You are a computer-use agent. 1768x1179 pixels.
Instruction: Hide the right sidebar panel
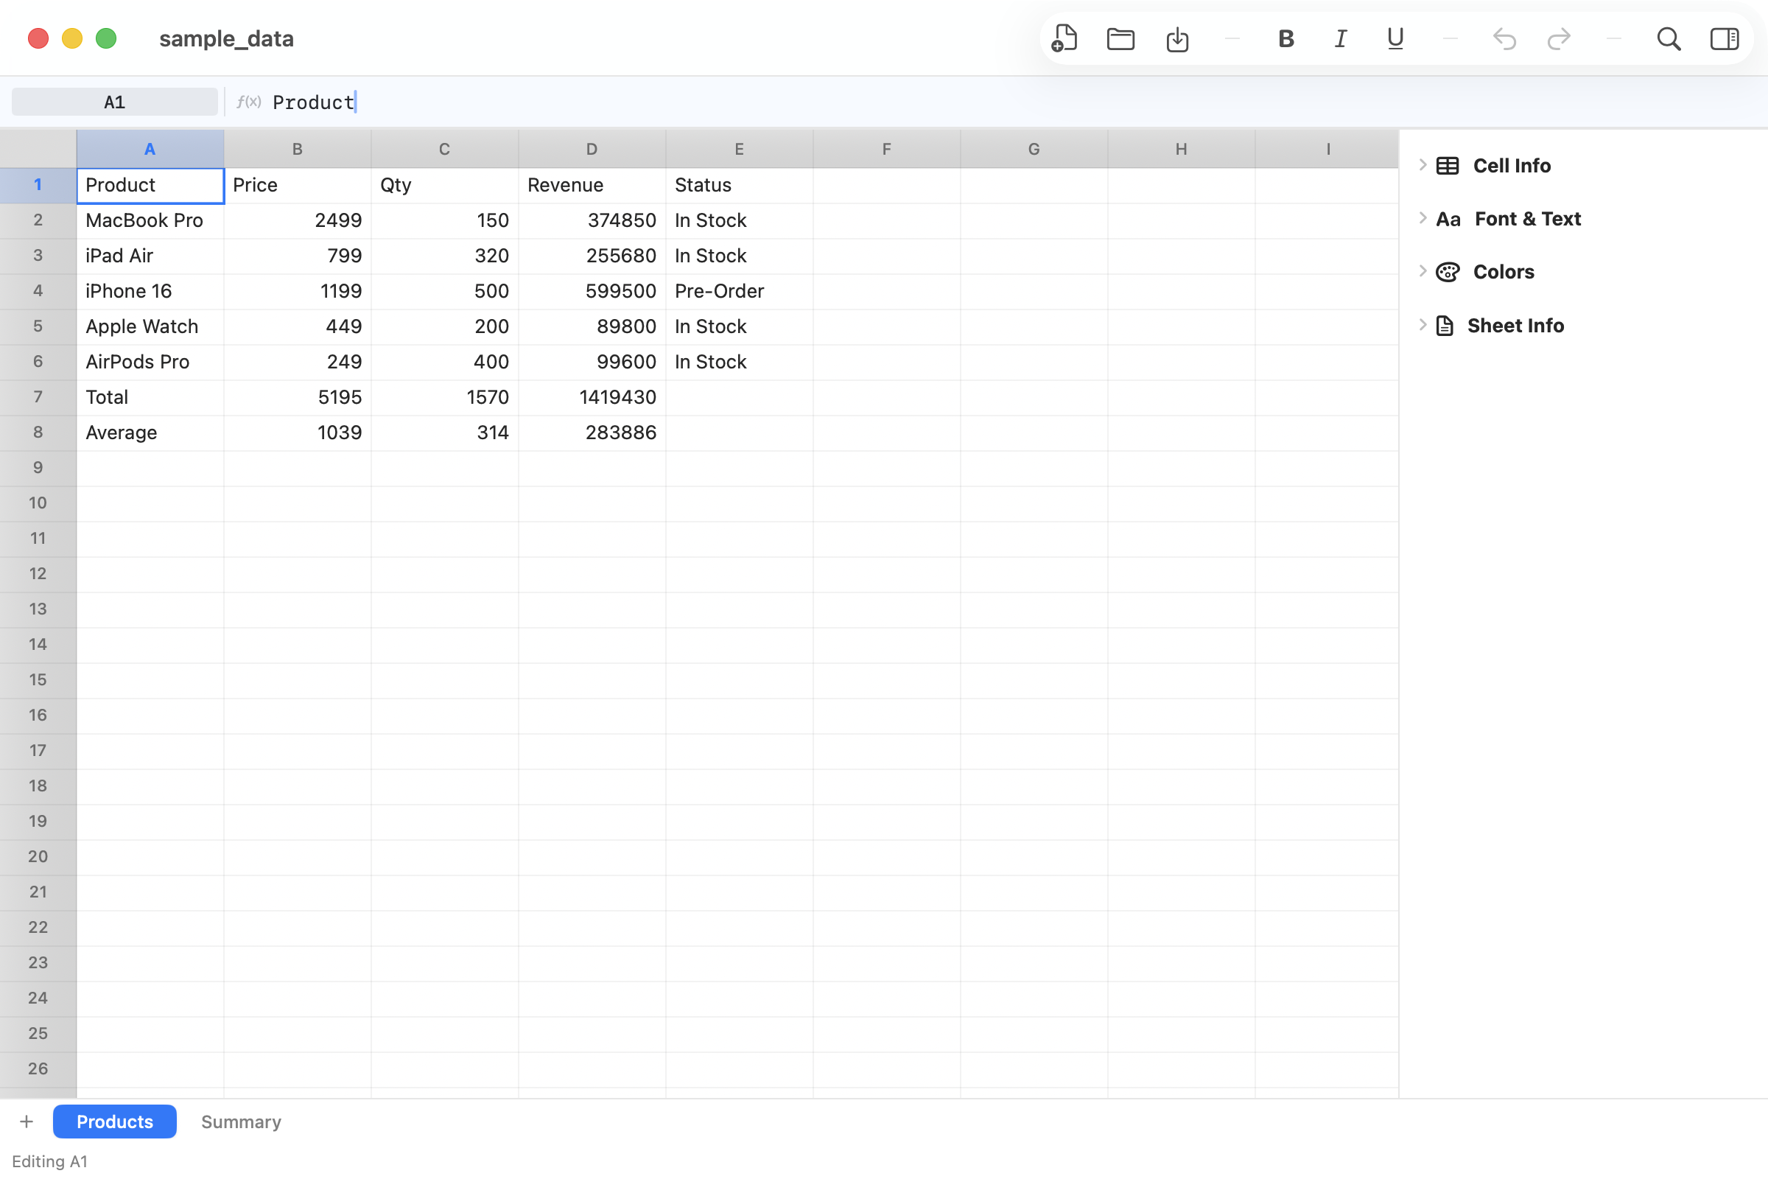pos(1724,38)
